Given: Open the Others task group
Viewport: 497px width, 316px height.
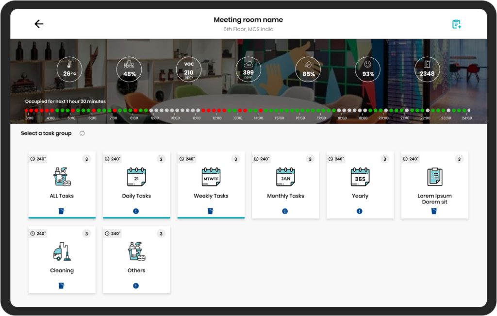Looking at the screenshot, I should [136, 260].
